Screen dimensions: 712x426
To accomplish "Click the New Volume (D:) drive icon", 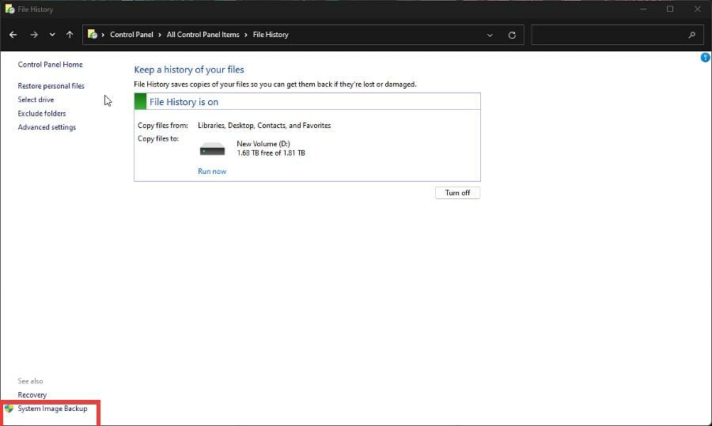I will (212, 149).
